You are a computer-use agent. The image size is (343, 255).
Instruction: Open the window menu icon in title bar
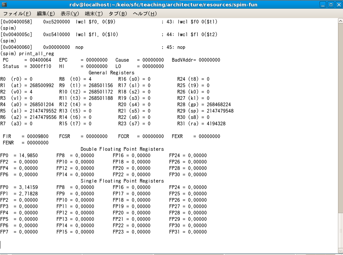tap(4, 5)
